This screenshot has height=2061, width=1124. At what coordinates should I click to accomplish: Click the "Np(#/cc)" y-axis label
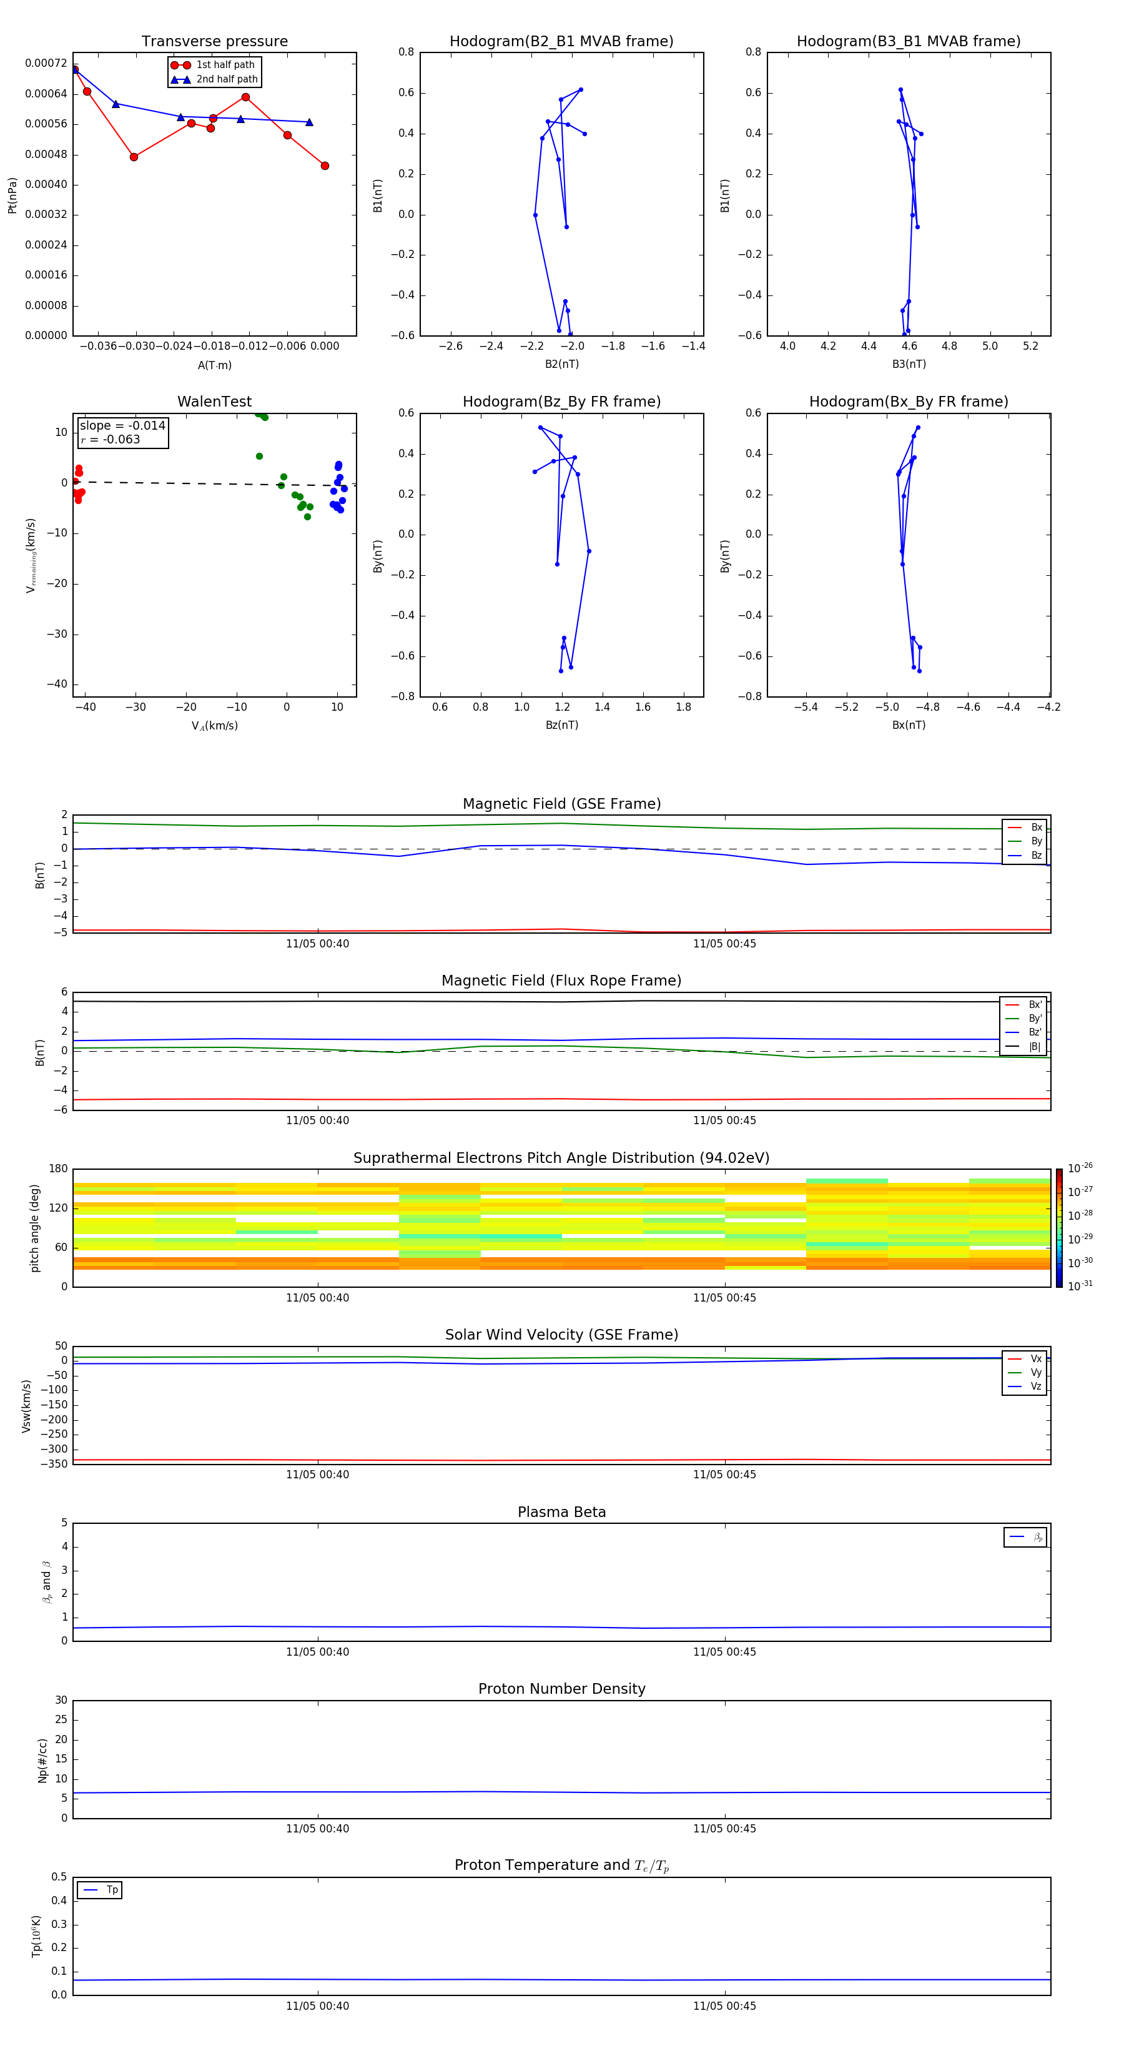point(42,1760)
